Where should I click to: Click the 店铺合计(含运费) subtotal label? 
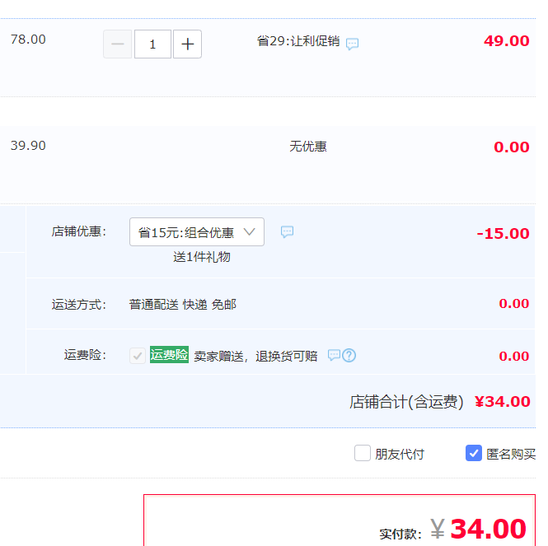tap(406, 402)
